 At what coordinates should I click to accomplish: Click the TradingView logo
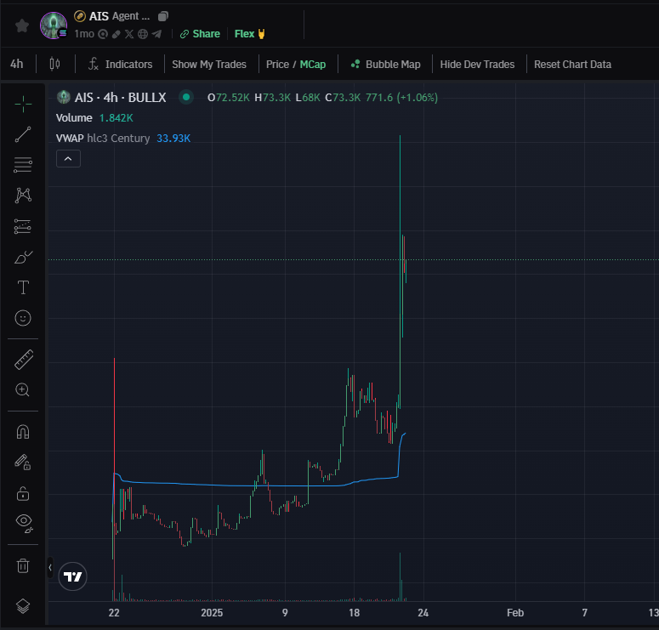73,576
